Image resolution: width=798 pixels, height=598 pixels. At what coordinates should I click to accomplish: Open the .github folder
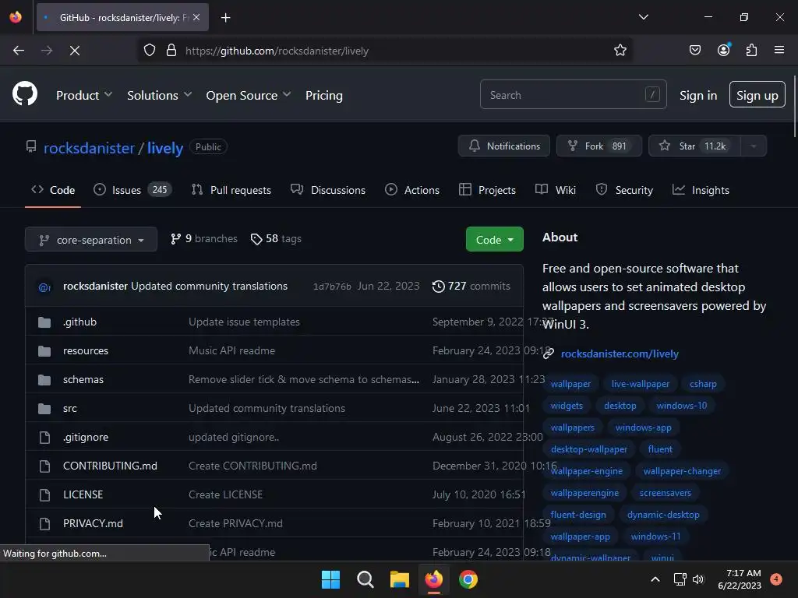coord(80,322)
